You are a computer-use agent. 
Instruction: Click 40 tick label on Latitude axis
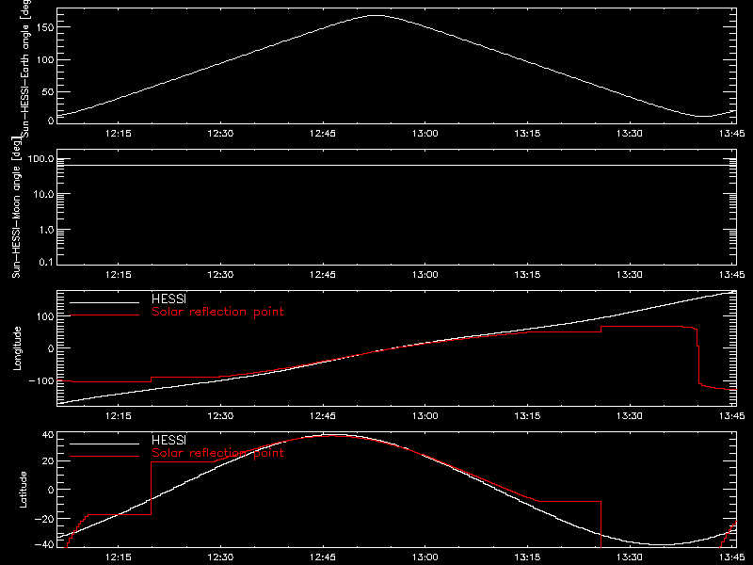pyautogui.click(x=48, y=435)
